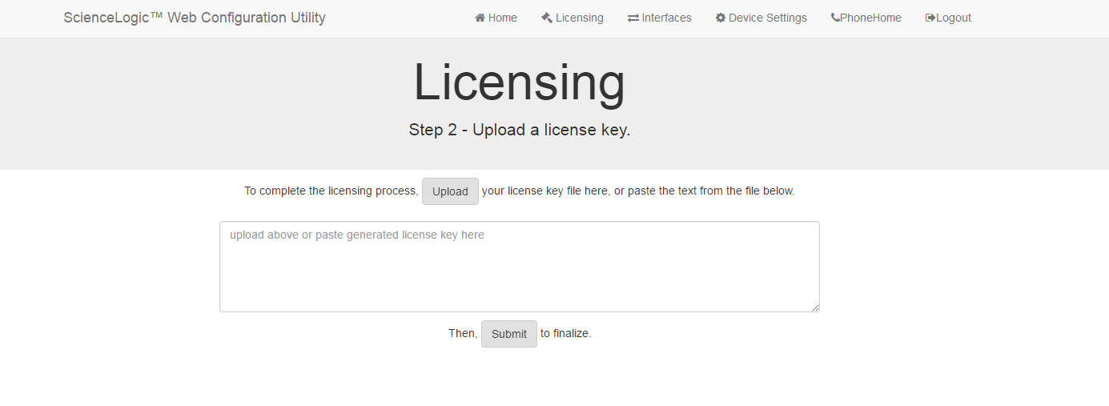The height and width of the screenshot is (406, 1109).
Task: Open the Device Settings nav label
Action: 768,18
